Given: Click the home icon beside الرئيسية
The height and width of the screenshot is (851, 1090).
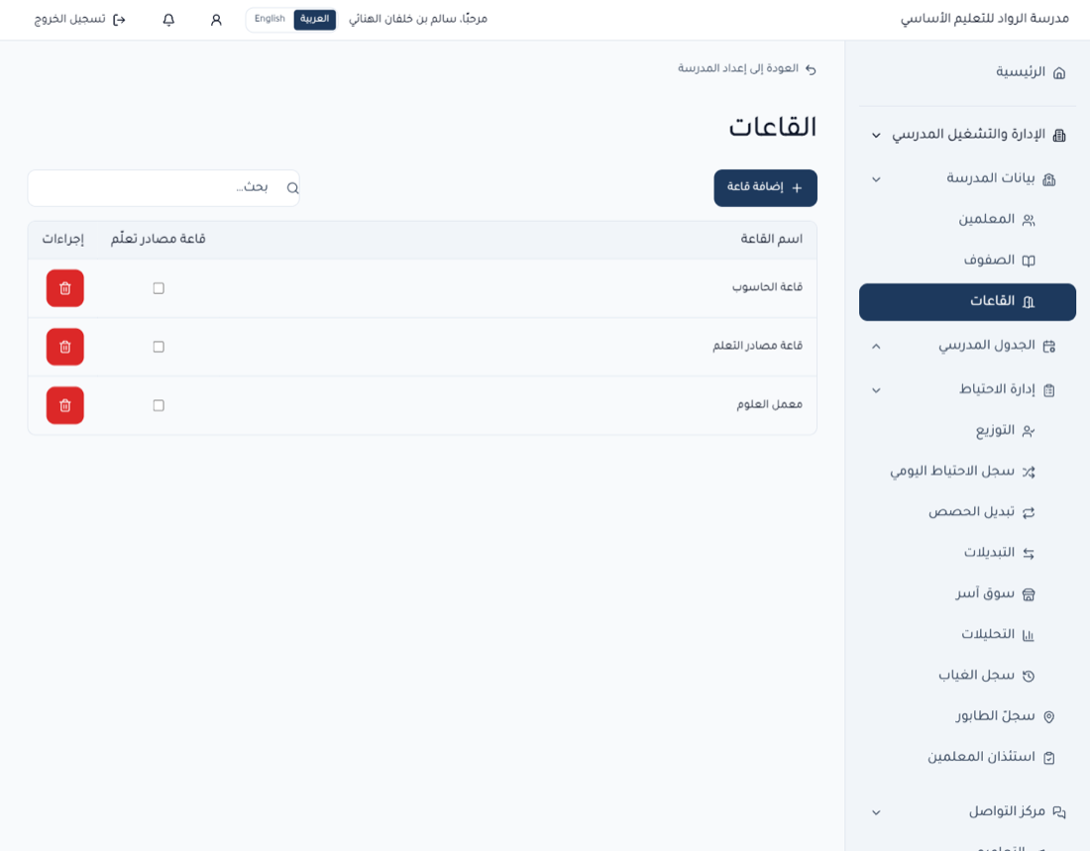Looking at the screenshot, I should click(x=1059, y=72).
